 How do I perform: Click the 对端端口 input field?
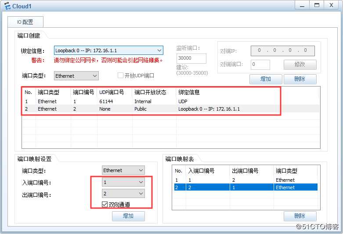coord(260,65)
